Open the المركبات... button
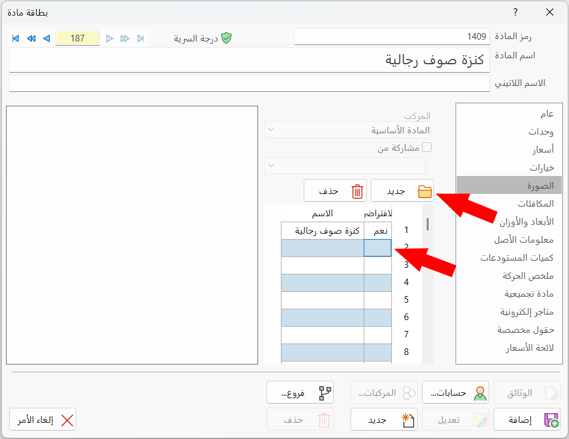 (x=384, y=392)
